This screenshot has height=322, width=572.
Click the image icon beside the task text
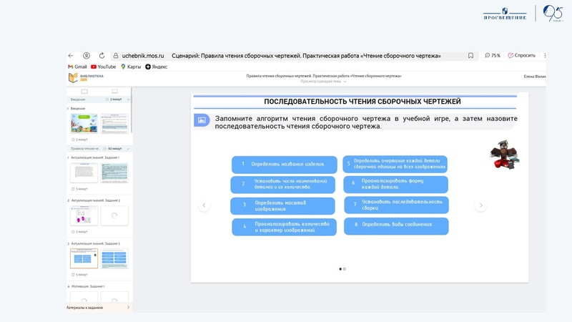(x=202, y=119)
